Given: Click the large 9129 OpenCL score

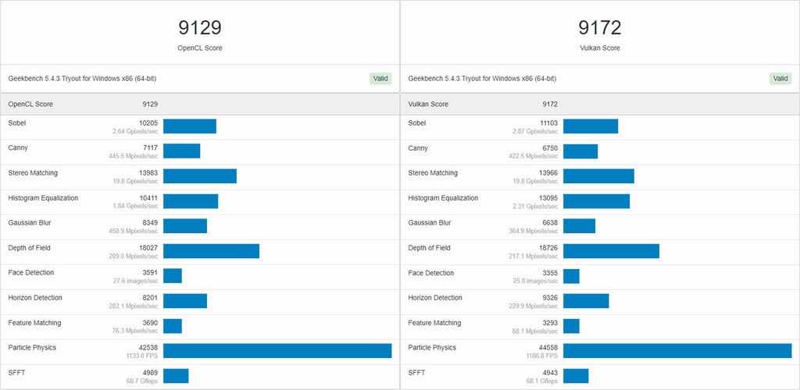Looking at the screenshot, I should 200,28.
